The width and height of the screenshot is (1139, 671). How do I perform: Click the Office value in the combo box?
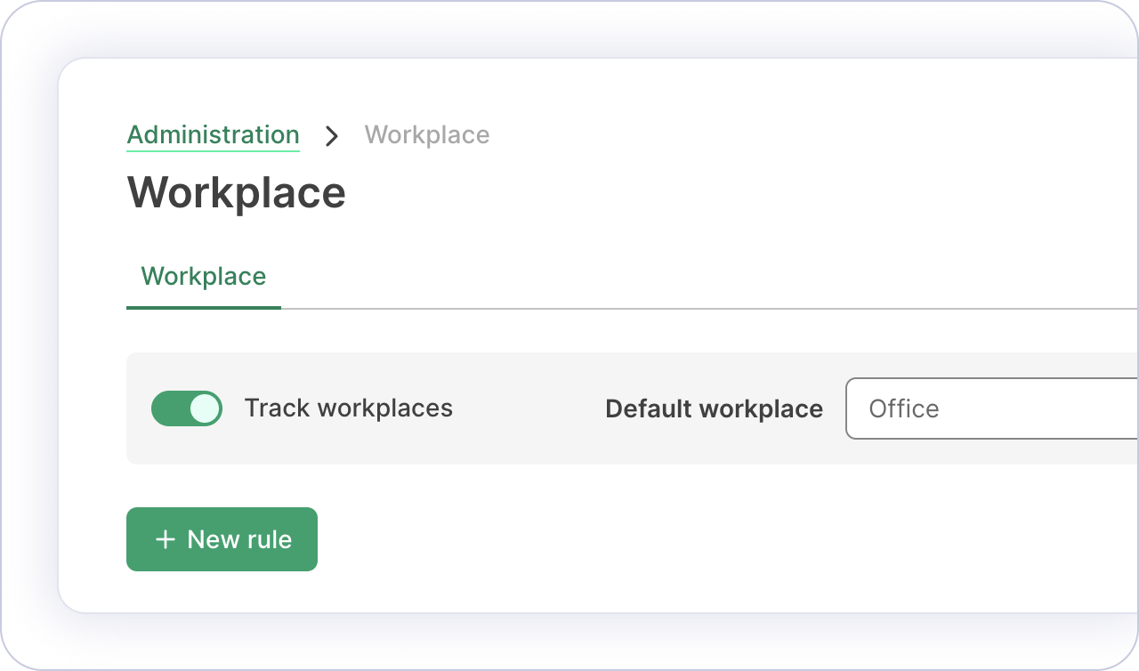(904, 408)
